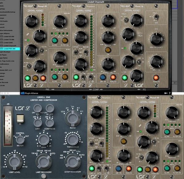
Task: Toggle ANALOG in standalone 7X-500 window
Action: tap(128, 169)
